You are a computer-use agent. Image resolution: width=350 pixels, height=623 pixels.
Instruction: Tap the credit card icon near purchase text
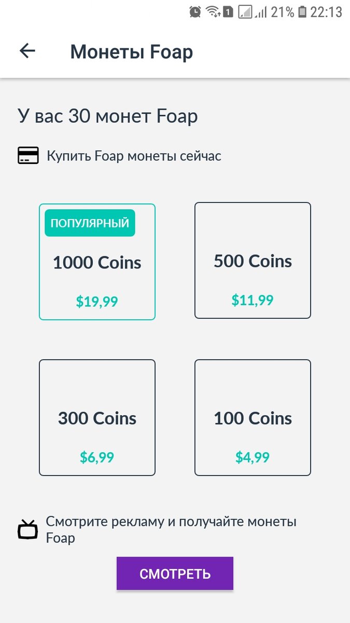pos(29,155)
